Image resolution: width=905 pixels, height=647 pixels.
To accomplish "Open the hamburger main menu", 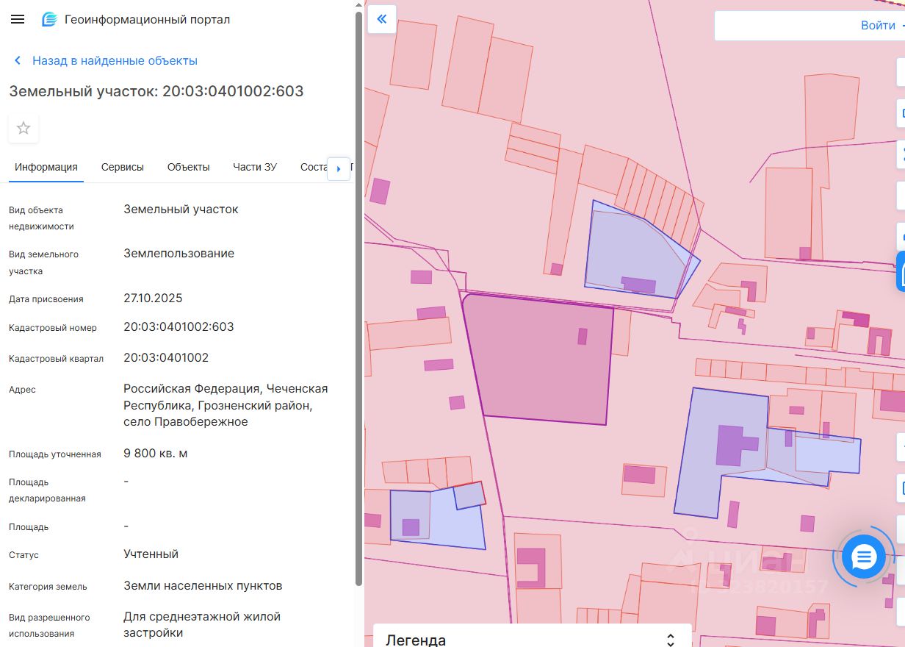I will [18, 19].
